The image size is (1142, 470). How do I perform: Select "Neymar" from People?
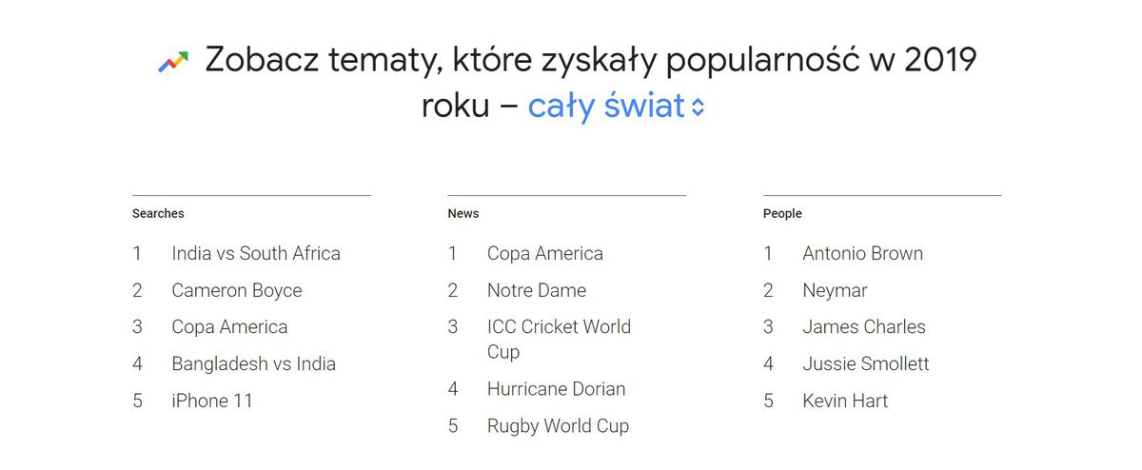[835, 290]
